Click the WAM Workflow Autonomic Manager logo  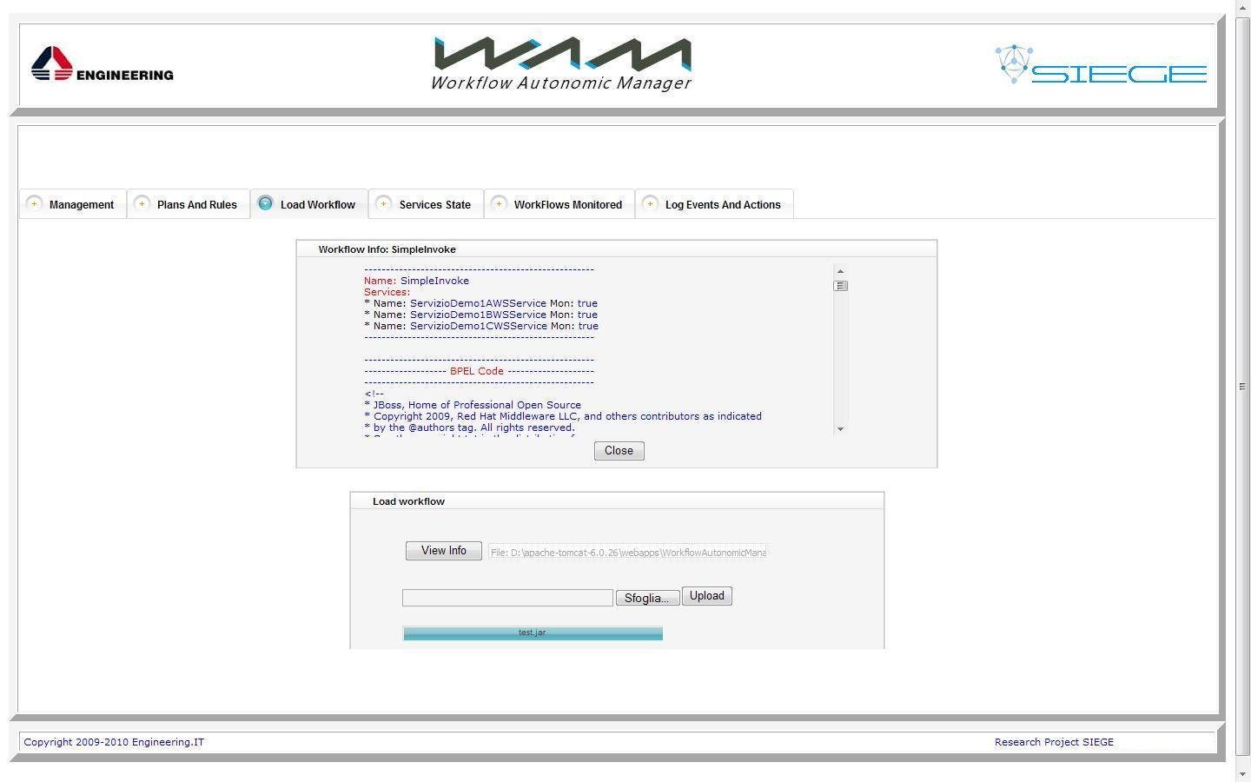point(560,61)
